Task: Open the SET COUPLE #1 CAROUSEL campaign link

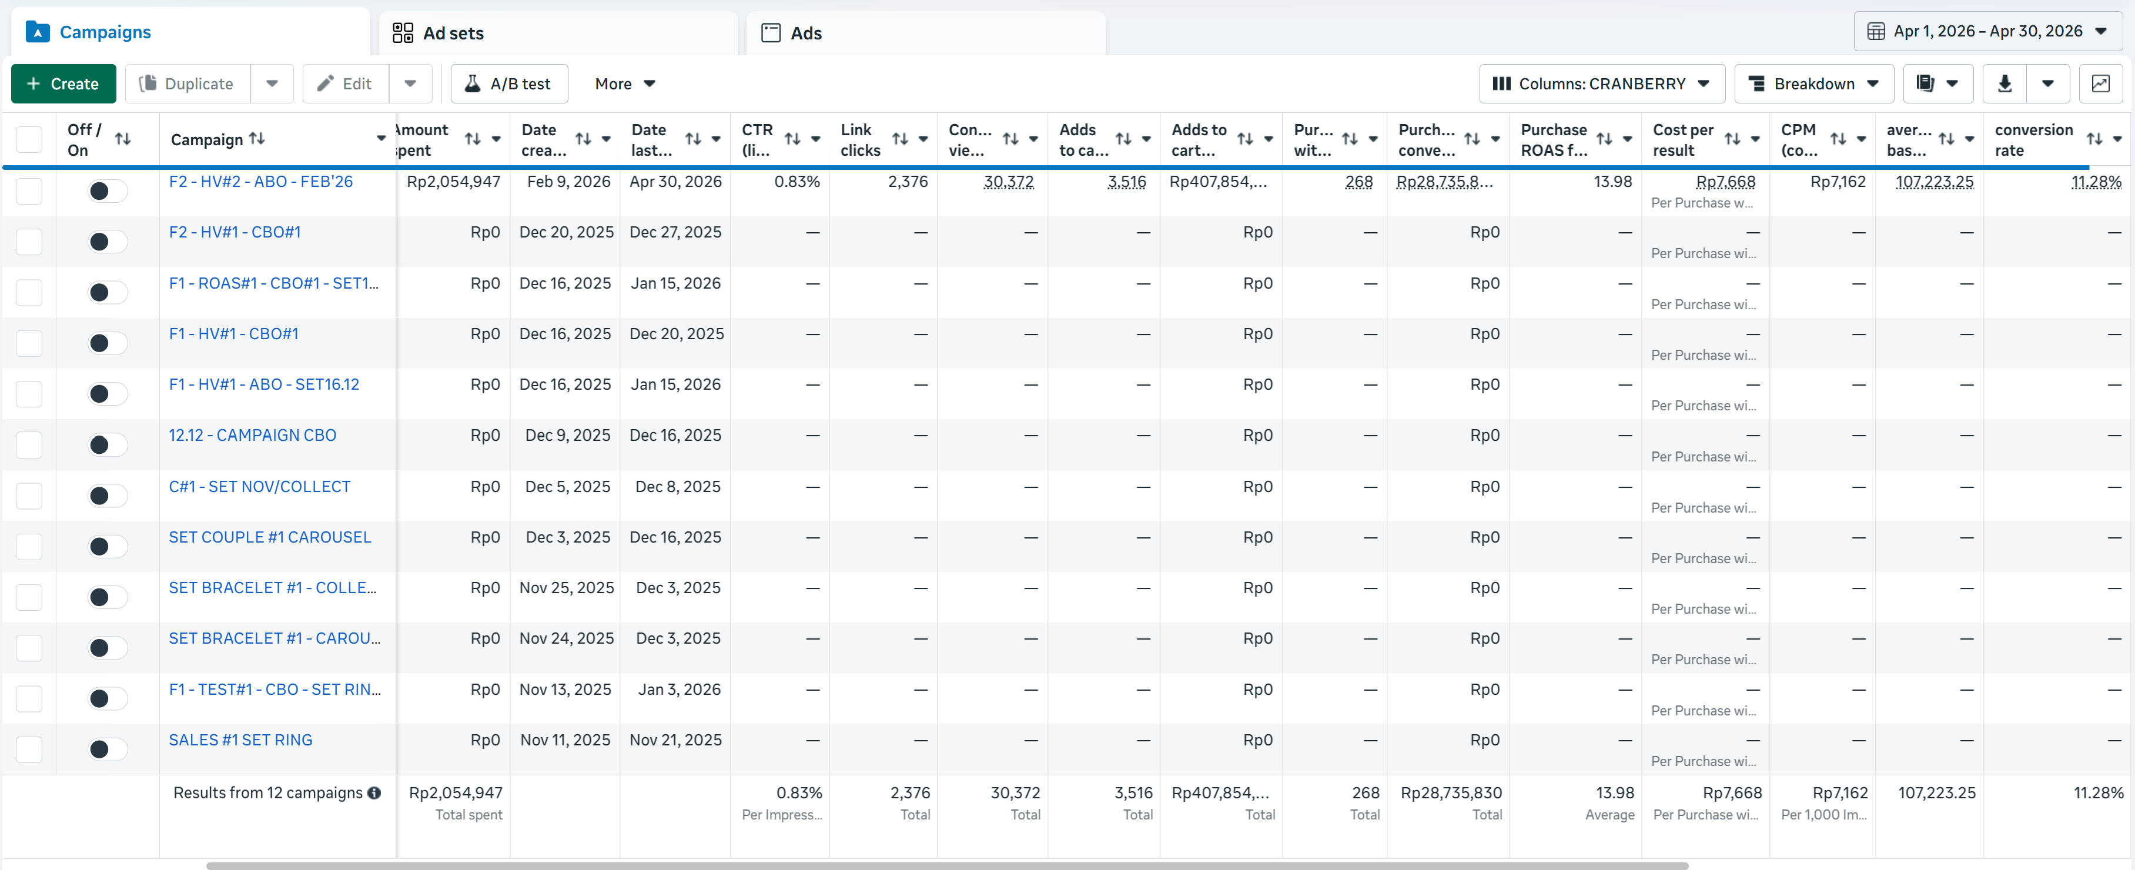Action: pos(270,537)
